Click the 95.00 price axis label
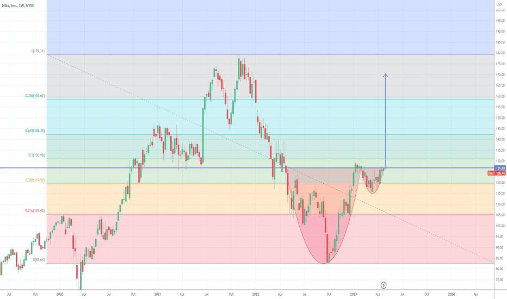507x299 pixels. point(500,236)
